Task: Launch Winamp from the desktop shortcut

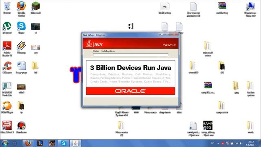Action: pos(21,46)
